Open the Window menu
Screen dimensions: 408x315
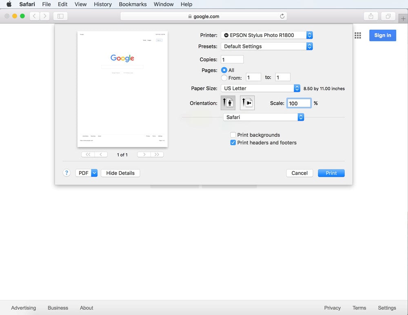coord(164,4)
